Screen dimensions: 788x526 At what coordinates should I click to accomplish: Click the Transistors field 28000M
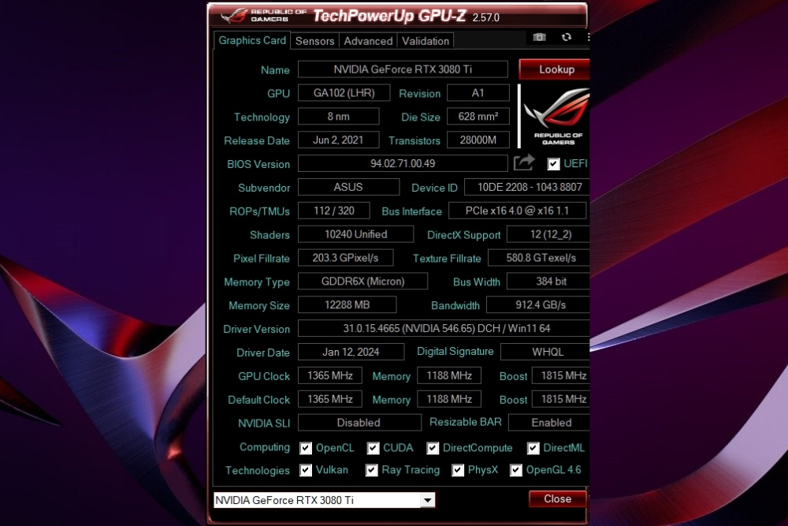tap(478, 140)
